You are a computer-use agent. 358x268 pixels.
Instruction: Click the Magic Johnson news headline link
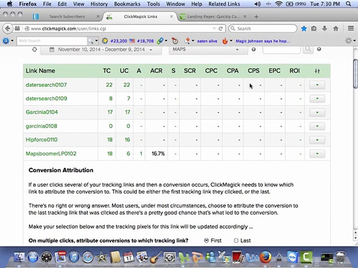[263, 41]
